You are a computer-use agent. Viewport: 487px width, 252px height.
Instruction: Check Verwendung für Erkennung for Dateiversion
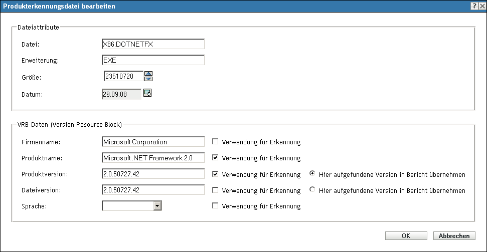click(215, 190)
